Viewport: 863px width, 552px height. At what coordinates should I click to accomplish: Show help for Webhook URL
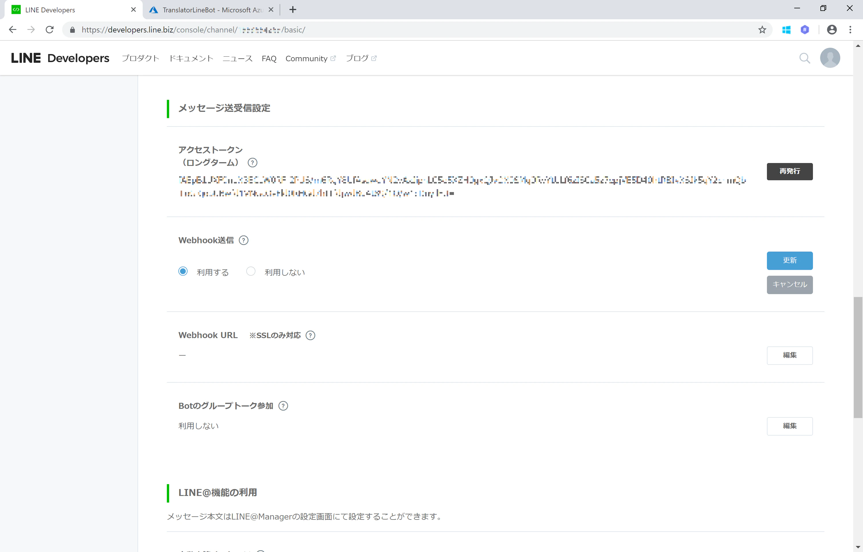pos(310,335)
